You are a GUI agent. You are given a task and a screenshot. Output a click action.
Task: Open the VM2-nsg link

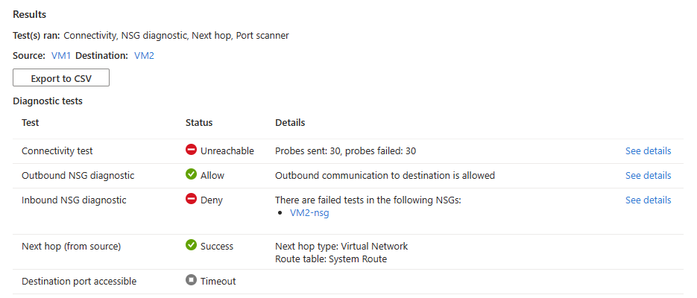click(309, 212)
